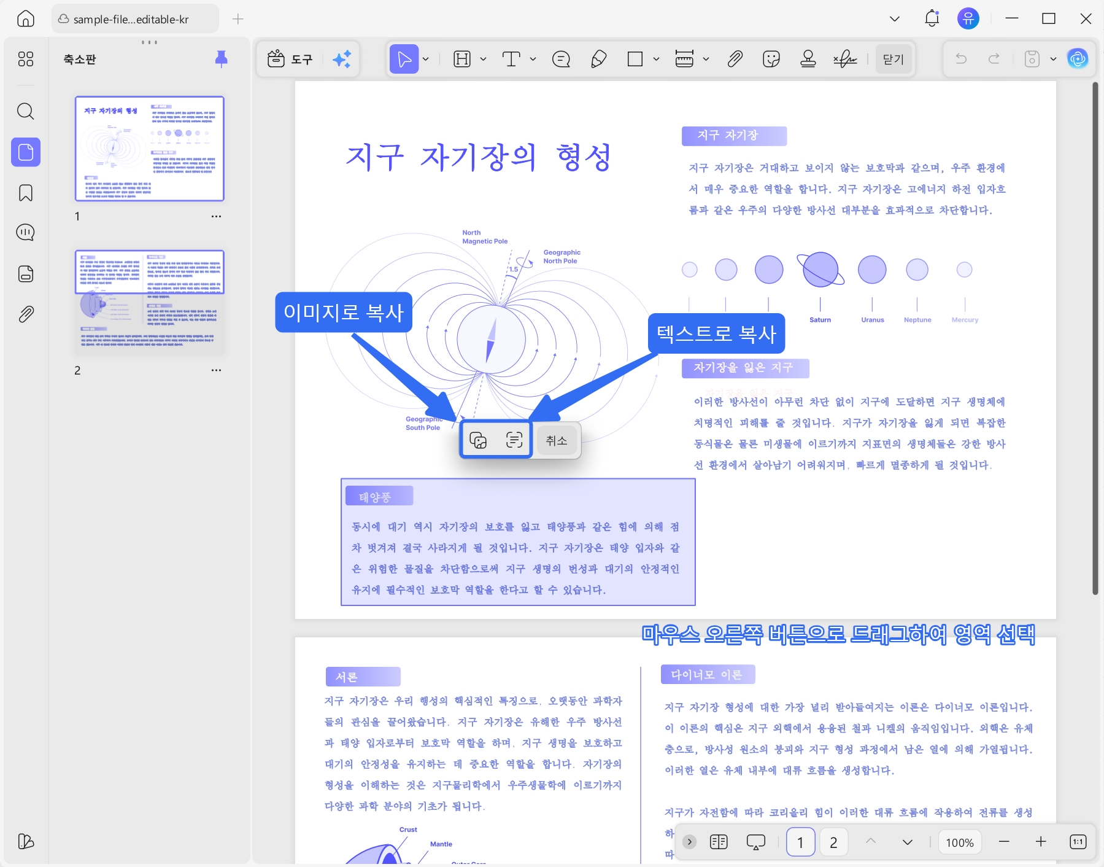The image size is (1104, 867).
Task: Click the 닫기 button in toolbar
Action: 894,59
